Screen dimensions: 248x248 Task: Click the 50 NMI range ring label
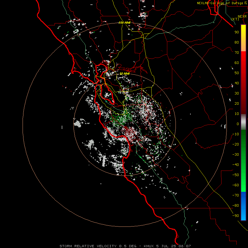click(125, 74)
